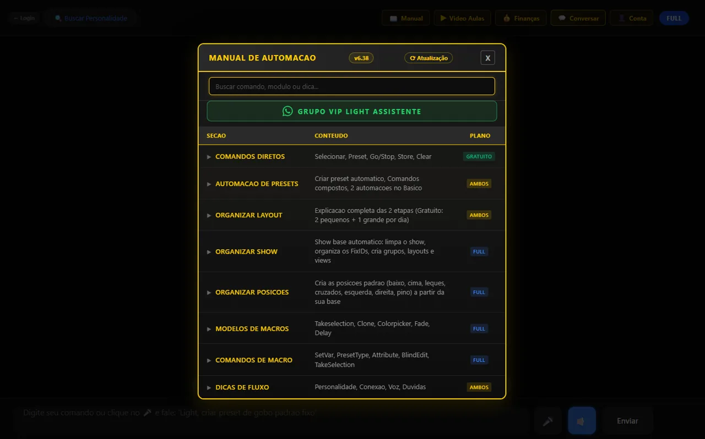Screen dimensions: 705x439
Task: Toggle the speaker voice button
Action: point(582,421)
